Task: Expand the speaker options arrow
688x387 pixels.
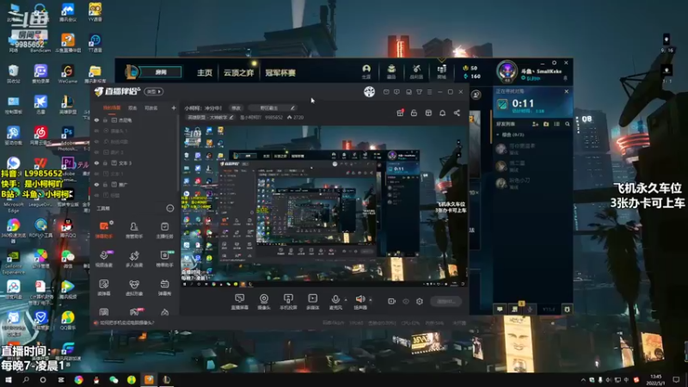Action: tap(371, 300)
